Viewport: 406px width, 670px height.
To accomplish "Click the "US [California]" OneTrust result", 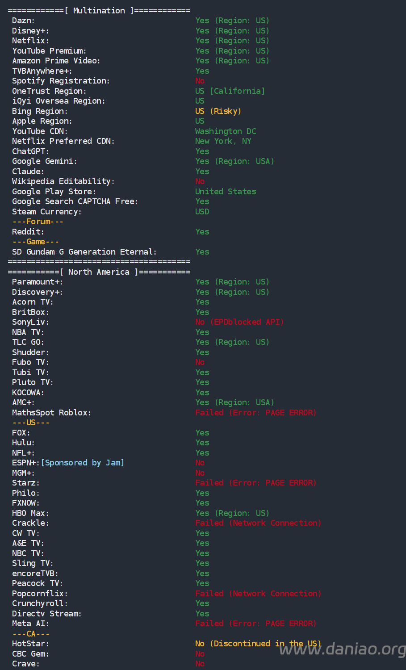I will pyautogui.click(x=230, y=91).
